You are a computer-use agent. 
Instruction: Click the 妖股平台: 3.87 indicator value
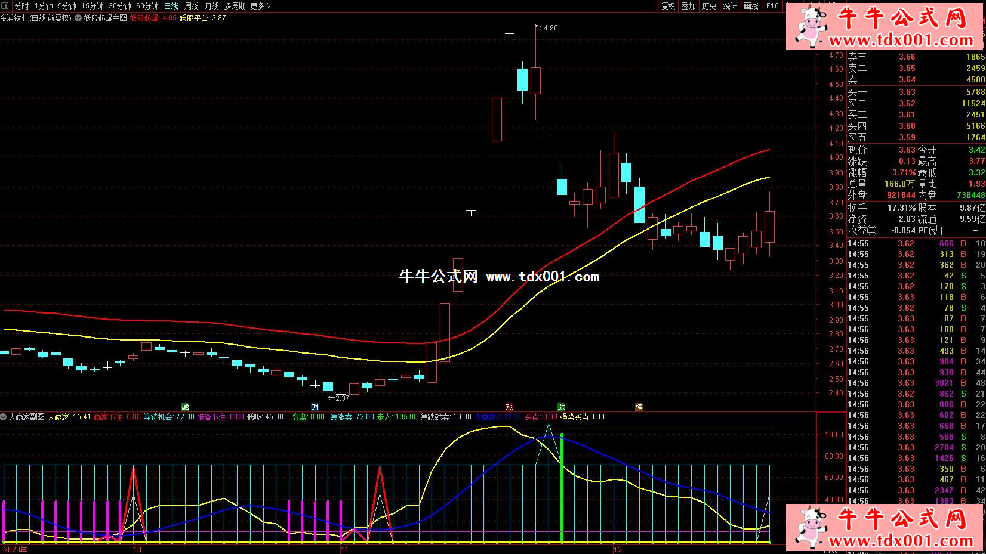click(203, 18)
